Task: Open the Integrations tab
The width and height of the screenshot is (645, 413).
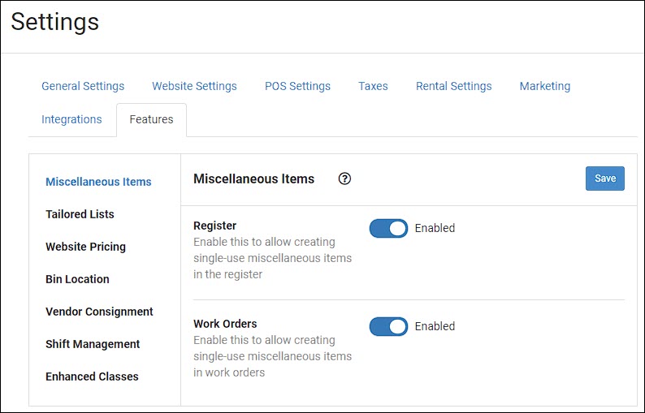Action: pyautogui.click(x=71, y=119)
